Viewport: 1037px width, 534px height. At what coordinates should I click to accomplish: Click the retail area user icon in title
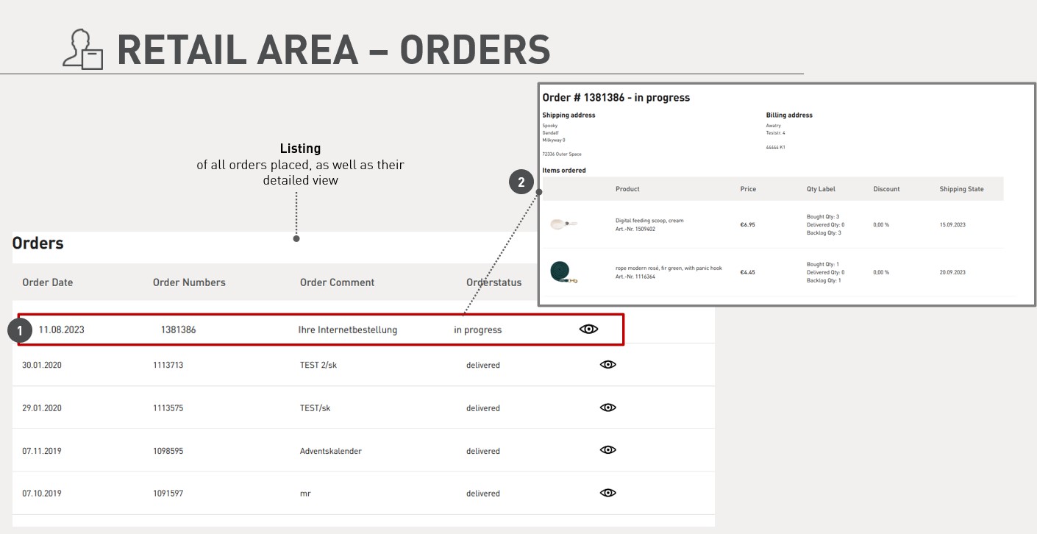pyautogui.click(x=82, y=50)
